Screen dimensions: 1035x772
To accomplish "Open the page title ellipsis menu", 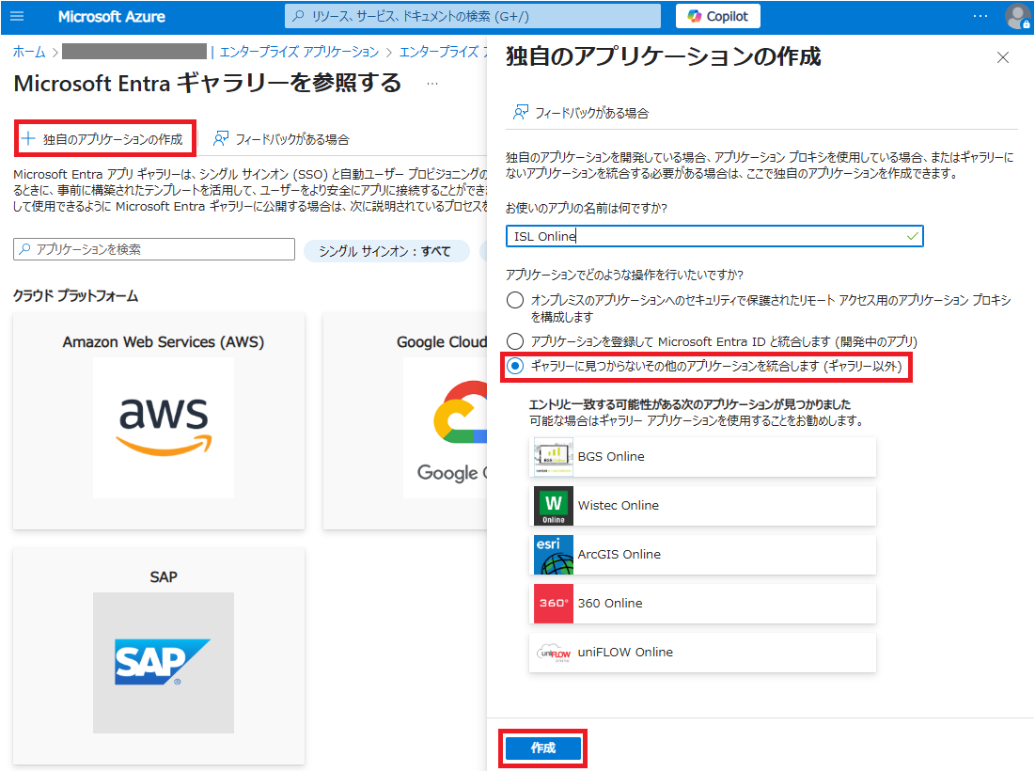I will click(x=432, y=84).
